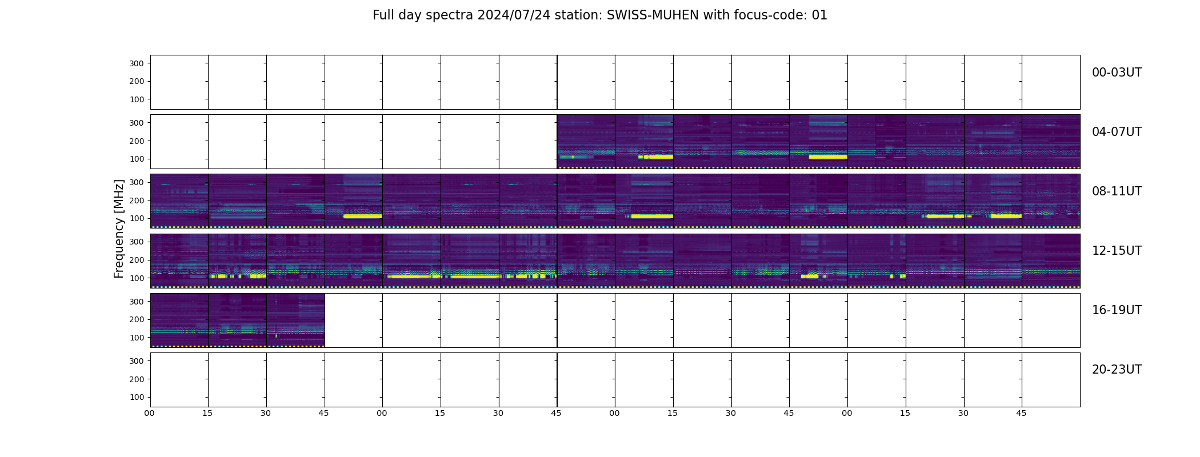Click the first spectrogram panel of the 16-19UT row
The height and width of the screenshot is (457, 1200).
179,320
